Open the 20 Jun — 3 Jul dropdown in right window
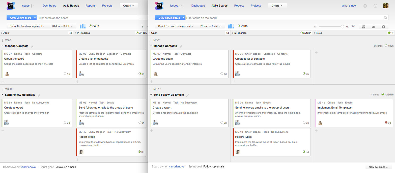 point(211,26)
